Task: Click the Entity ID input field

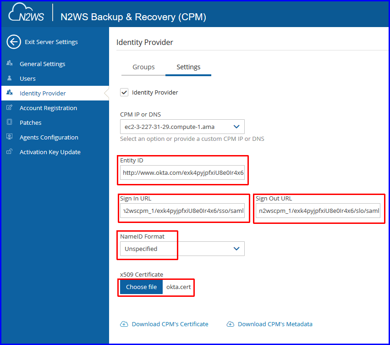Action: pos(182,172)
